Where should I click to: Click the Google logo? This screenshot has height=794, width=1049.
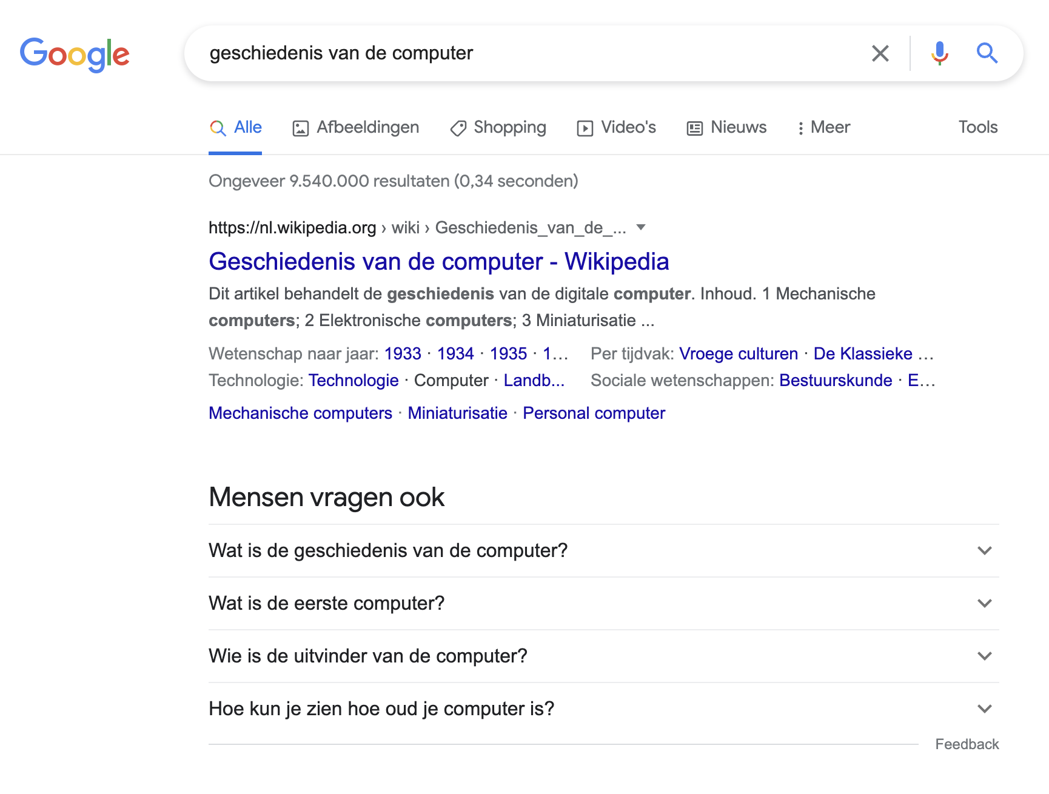[75, 54]
